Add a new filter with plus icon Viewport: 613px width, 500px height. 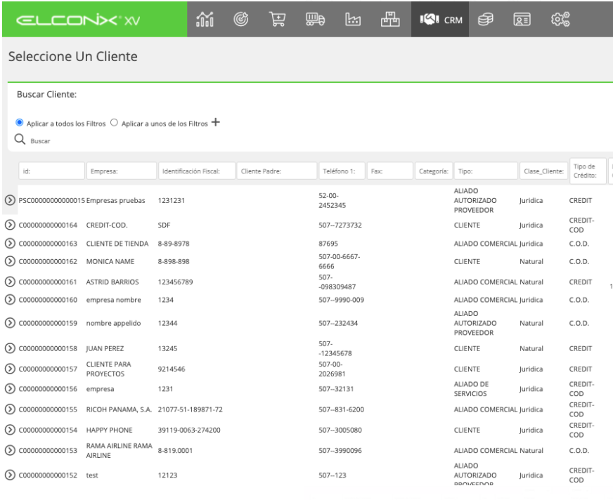pos(215,122)
